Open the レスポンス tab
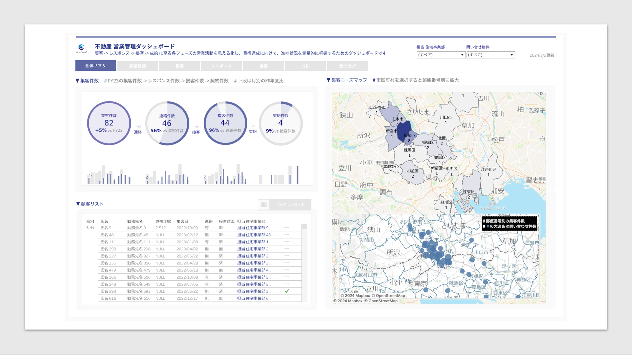This screenshot has width=632, height=355. pyautogui.click(x=221, y=66)
